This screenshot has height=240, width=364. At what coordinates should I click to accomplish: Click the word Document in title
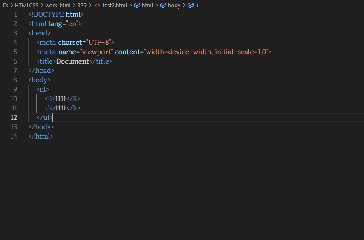72,61
